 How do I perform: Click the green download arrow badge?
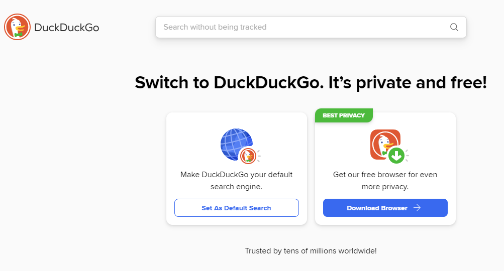(396, 156)
